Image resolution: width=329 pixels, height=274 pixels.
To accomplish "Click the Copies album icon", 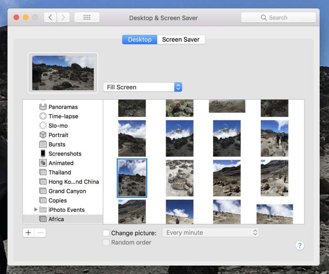I will pyautogui.click(x=43, y=200).
